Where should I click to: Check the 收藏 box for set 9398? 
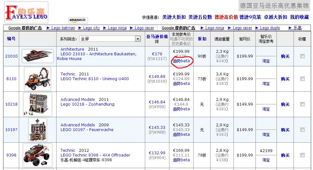pyautogui.click(x=302, y=155)
